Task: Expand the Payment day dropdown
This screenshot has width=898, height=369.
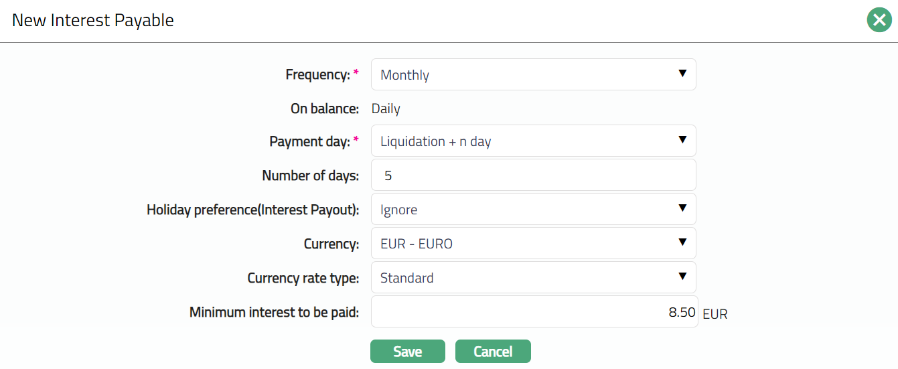Action: click(533, 141)
